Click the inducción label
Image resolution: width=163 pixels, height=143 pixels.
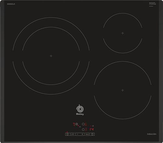click(152, 134)
